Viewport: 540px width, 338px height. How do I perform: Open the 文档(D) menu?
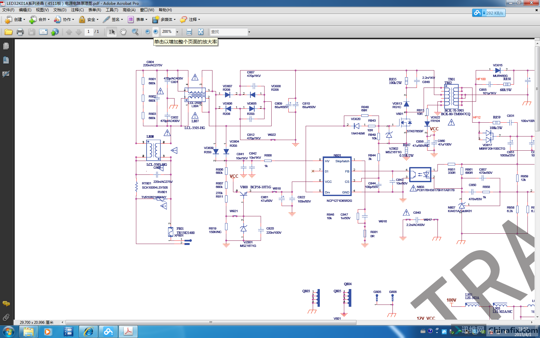click(x=60, y=10)
